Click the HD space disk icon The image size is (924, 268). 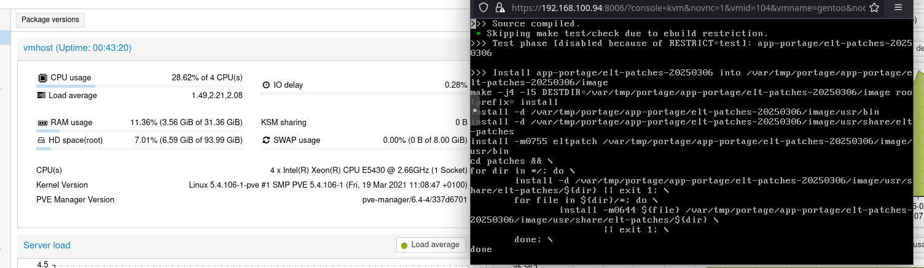click(42, 140)
